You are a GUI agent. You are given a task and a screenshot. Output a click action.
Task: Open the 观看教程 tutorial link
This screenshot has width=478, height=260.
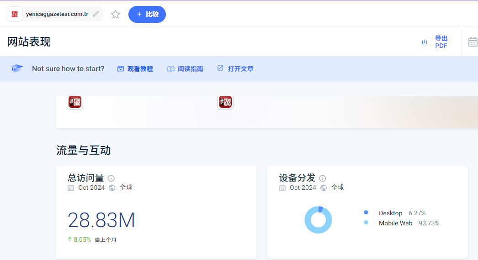[x=135, y=69]
